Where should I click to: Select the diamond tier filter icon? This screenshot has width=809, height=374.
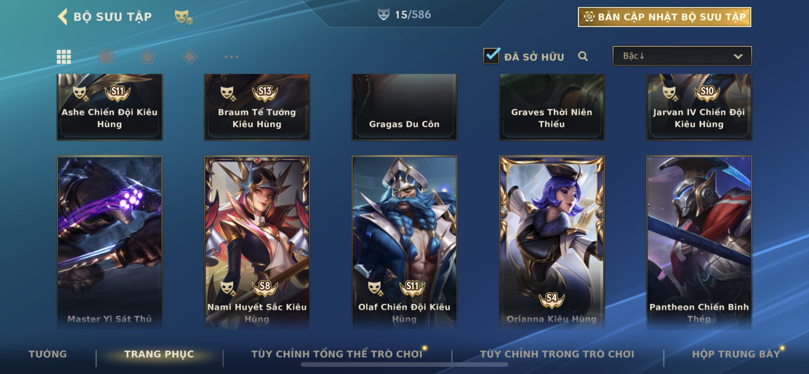[189, 57]
